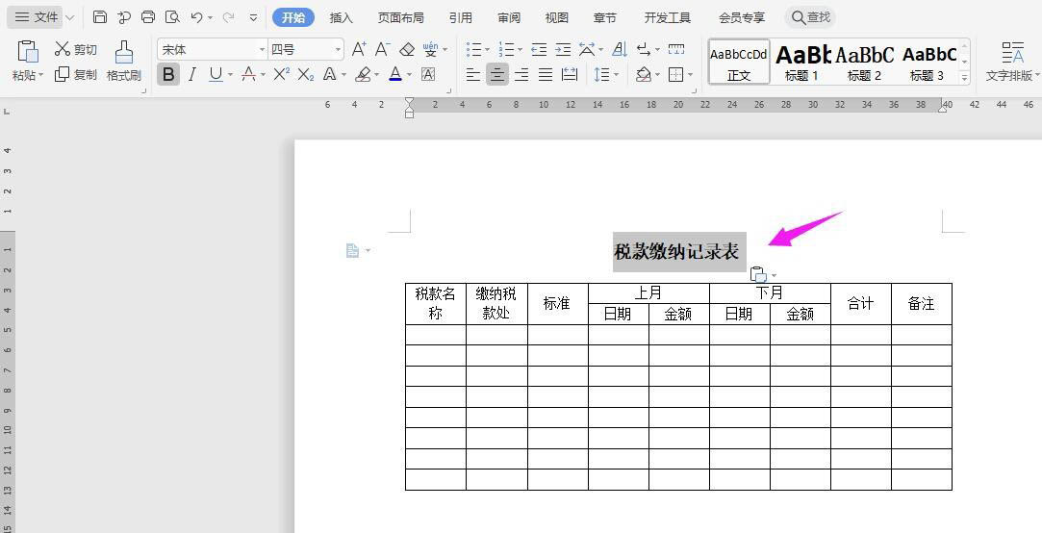Image resolution: width=1042 pixels, height=533 pixels.
Task: Click the 查找 search box
Action: (x=810, y=17)
